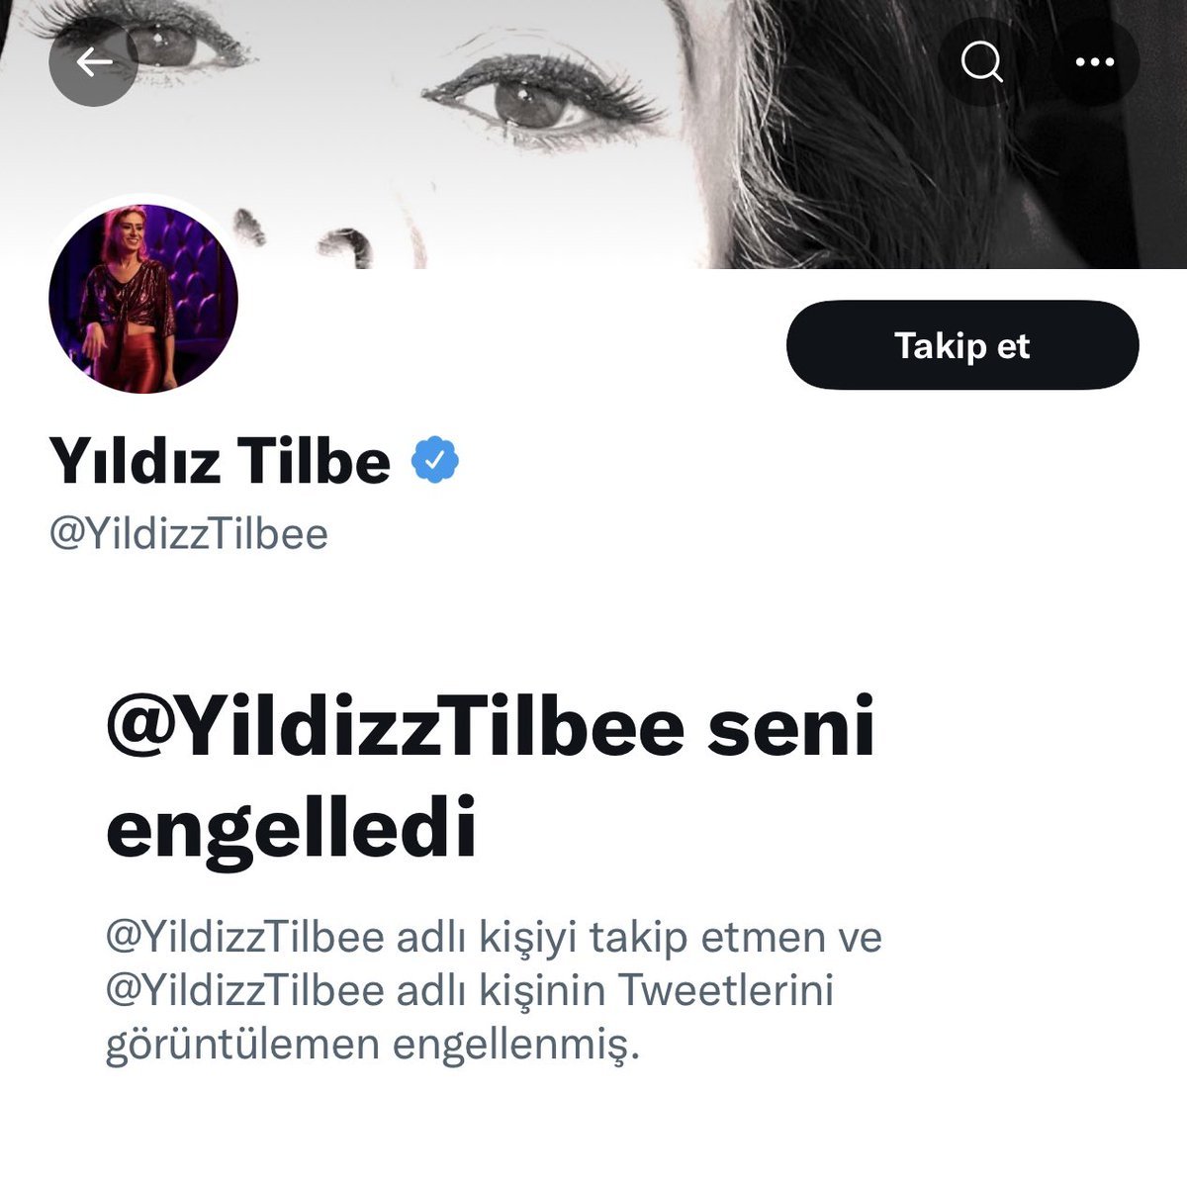
Task: Tap the blue verified badge
Action: click(x=435, y=461)
